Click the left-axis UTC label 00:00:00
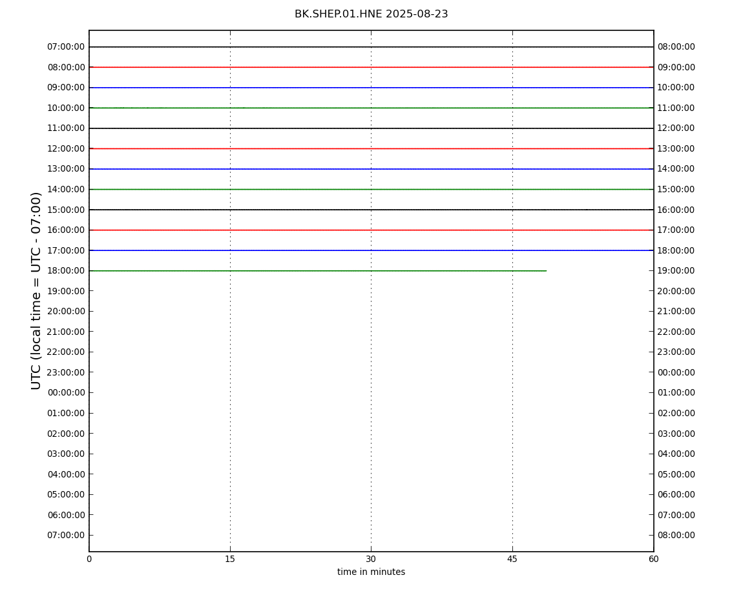Viewport: 743px width, 613px height. coord(66,393)
